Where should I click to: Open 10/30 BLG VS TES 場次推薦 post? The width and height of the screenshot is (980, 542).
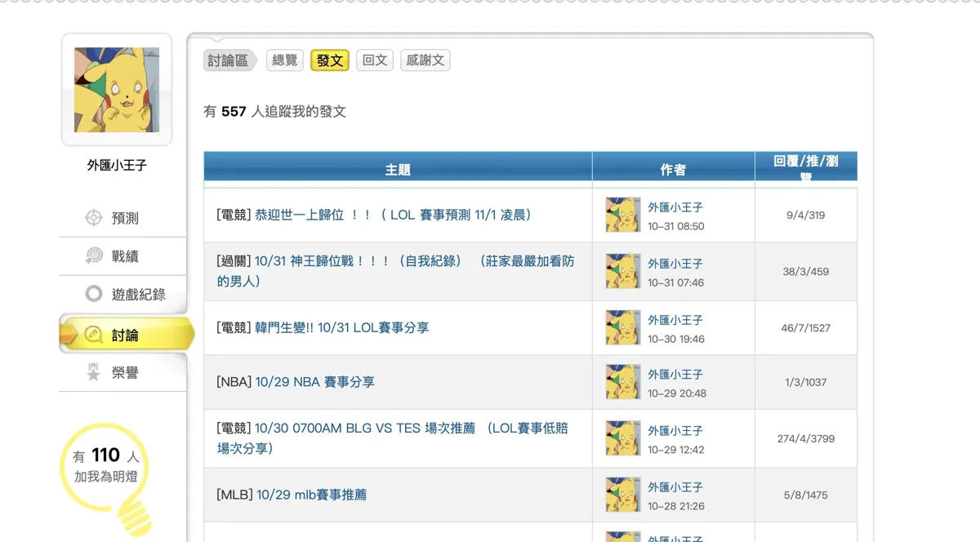395,438
